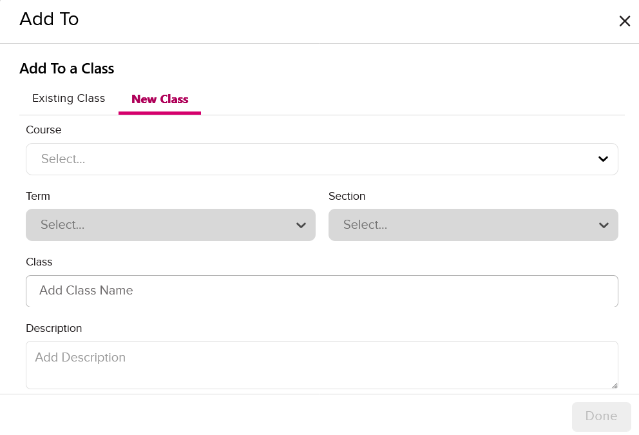Viewport: 639px width, 435px height.
Task: Click the Add To a Class heading
Action: click(67, 68)
